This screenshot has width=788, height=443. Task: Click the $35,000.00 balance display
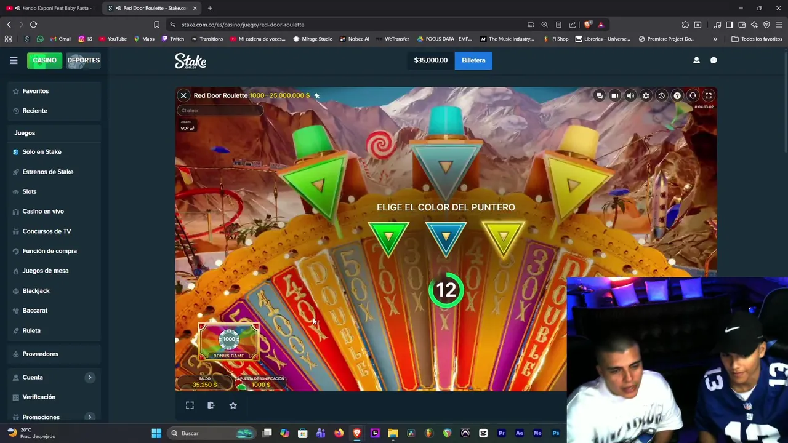tap(430, 60)
